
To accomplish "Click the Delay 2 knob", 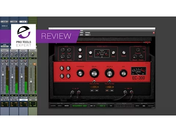I will click(110, 73).
